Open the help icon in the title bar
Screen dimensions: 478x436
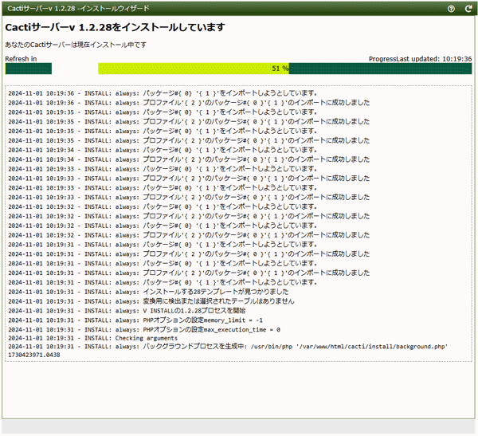[x=451, y=9]
